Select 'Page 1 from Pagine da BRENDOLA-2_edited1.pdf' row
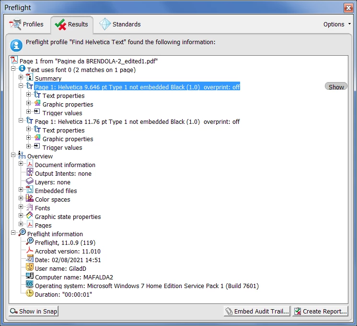357x326 pixels. click(x=89, y=61)
